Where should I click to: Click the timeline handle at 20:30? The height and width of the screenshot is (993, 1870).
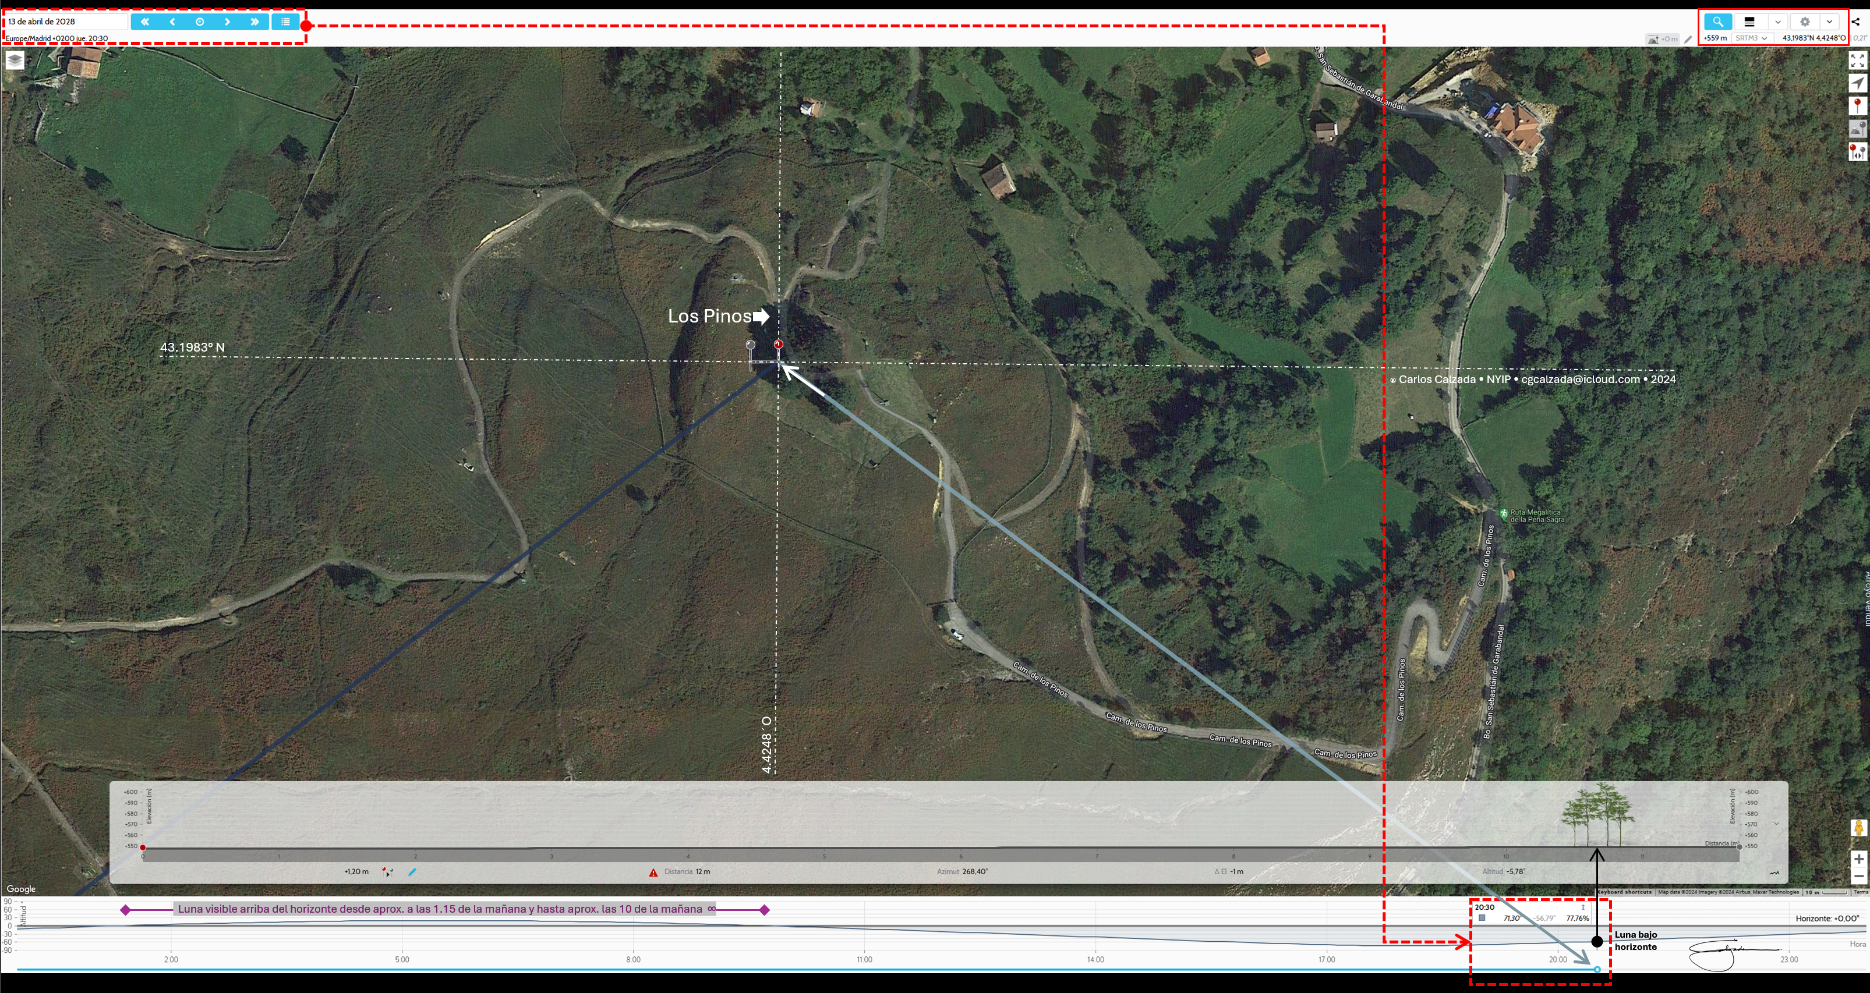1597,969
